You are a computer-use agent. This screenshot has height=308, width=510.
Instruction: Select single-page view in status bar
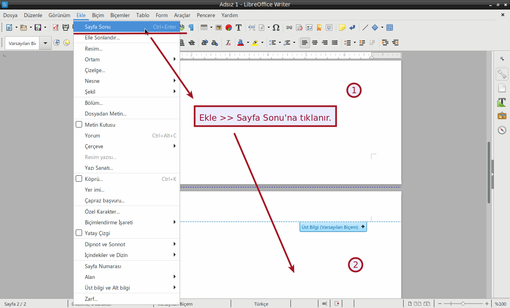(x=410, y=304)
